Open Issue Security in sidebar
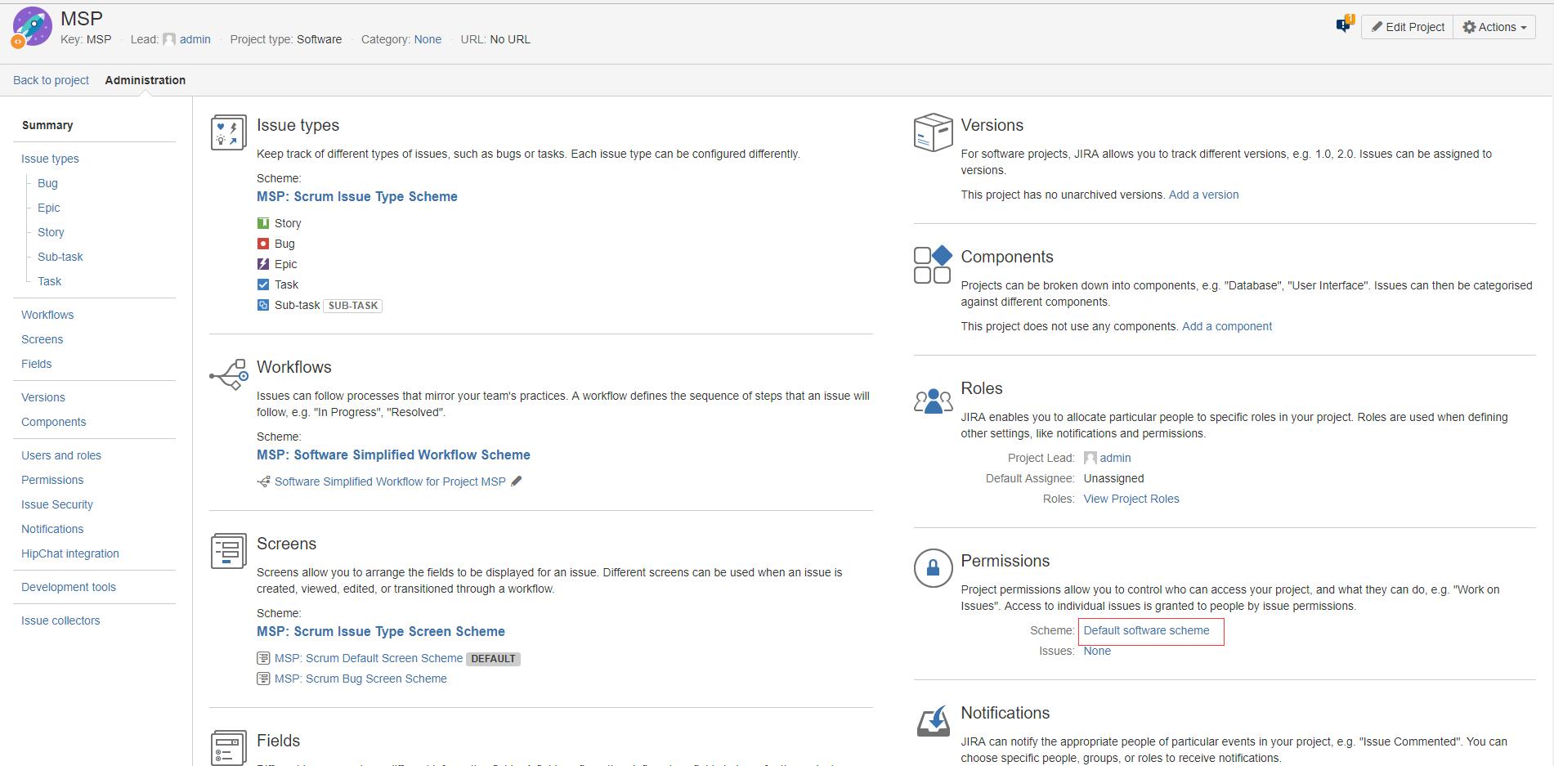 tap(57, 504)
